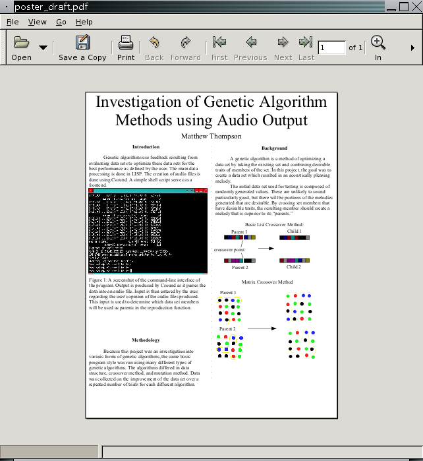Click the Forward history arrow
This screenshot has height=461, width=423.
pyautogui.click(x=186, y=42)
